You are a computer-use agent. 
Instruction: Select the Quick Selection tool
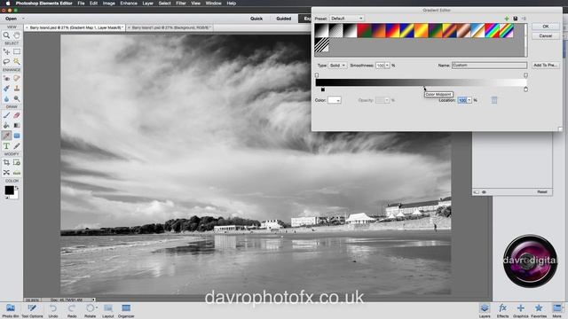click(17, 61)
